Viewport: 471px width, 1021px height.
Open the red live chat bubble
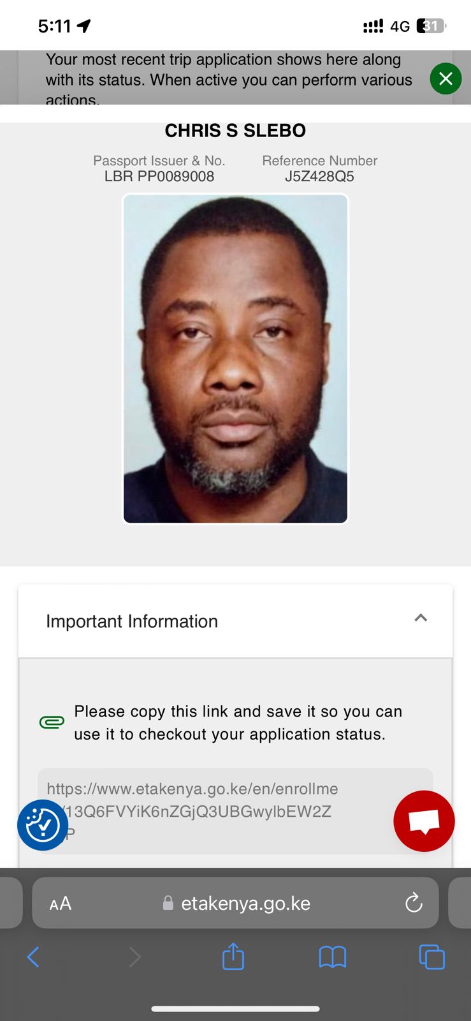point(424,821)
